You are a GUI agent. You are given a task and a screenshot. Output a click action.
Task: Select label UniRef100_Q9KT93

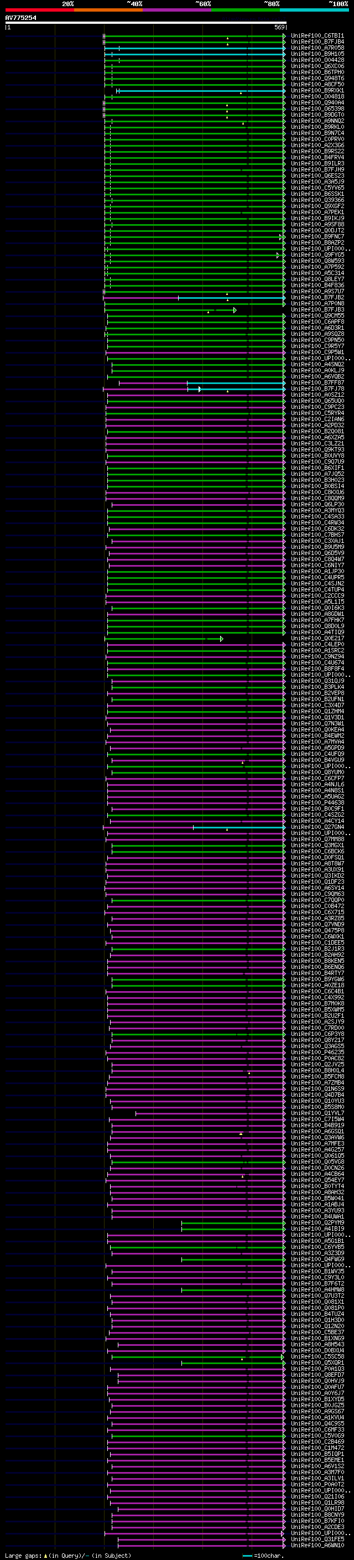coord(317,449)
